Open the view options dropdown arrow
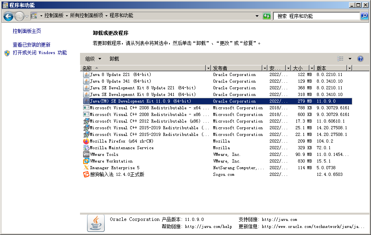Viewport: 371px width, 235px height. click(x=350, y=59)
